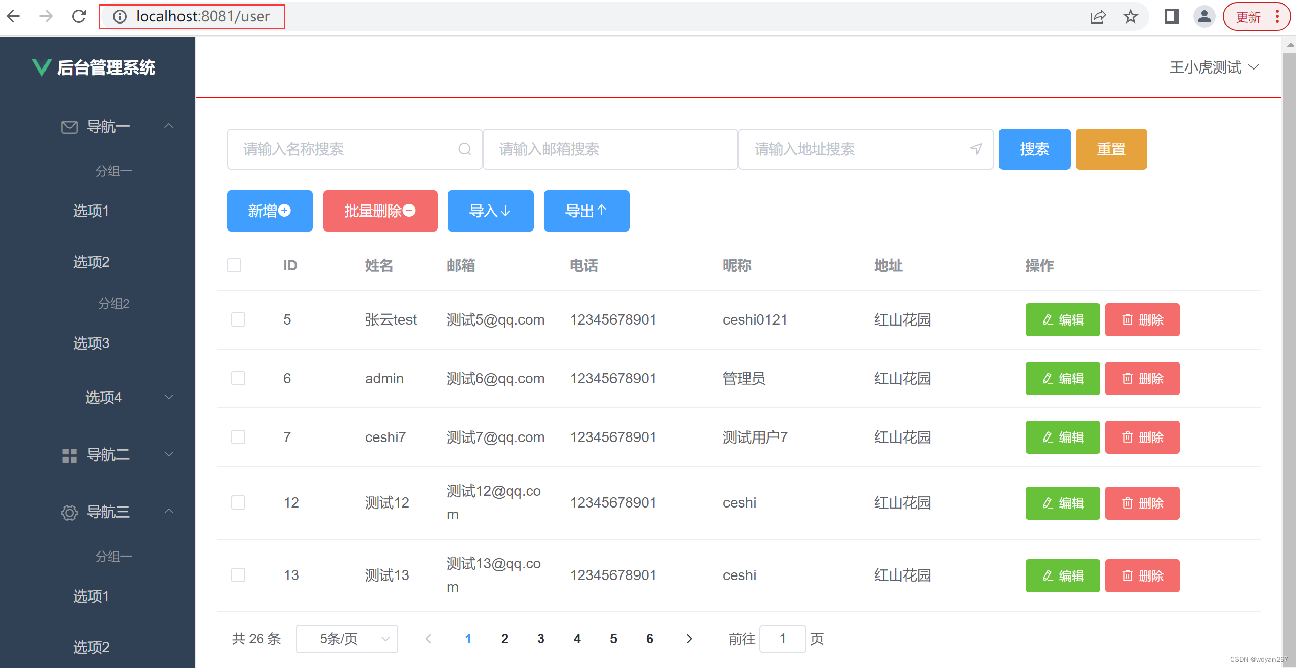Check the checkbox for row ID 13
This screenshot has width=1296, height=668.
(238, 575)
